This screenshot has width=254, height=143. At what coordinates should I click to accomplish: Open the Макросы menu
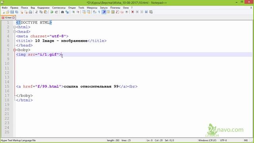(92, 8)
